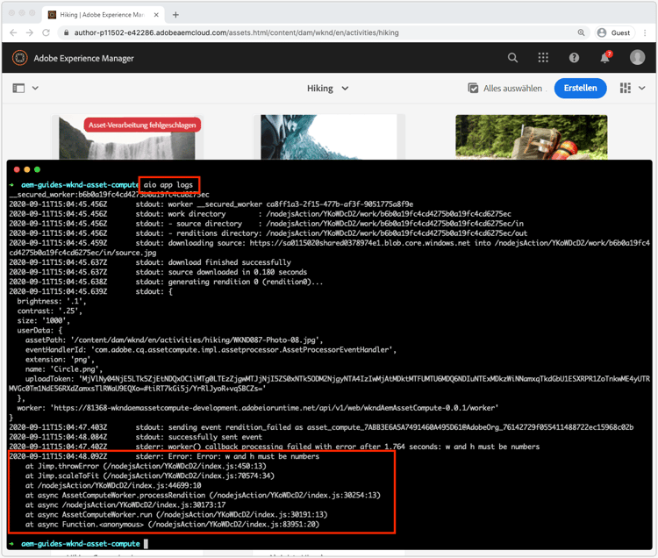Click the Adobe Experience Manager logo icon
Viewport: 658px width, 558px height.
point(19,58)
